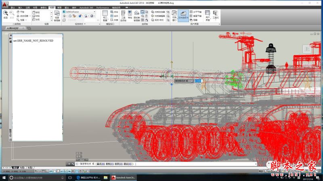The width and height of the screenshot is (323, 181).
Task: Switch to the Insert (插入) ribbon tab
Action: (20, 8)
